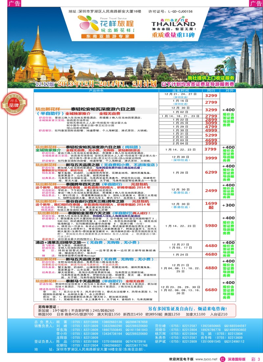Select the red 品牌 2014 badge
Screen dimensions: 263x362
[14, 104]
